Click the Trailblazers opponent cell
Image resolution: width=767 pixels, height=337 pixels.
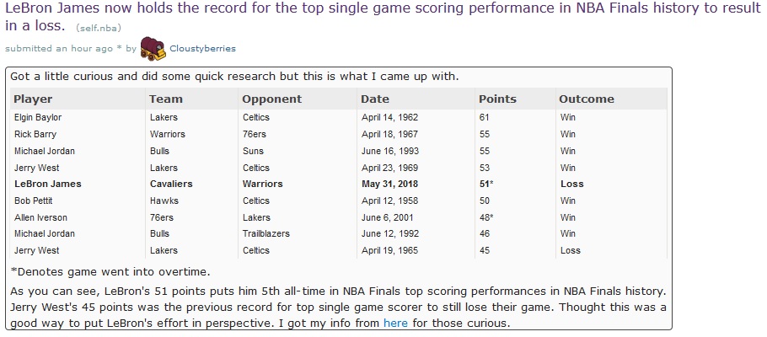[x=268, y=233]
